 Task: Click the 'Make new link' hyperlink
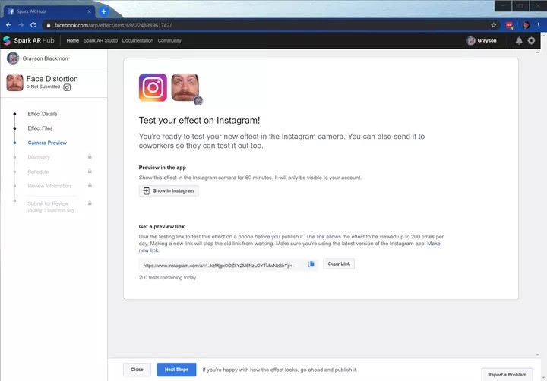[434, 244]
